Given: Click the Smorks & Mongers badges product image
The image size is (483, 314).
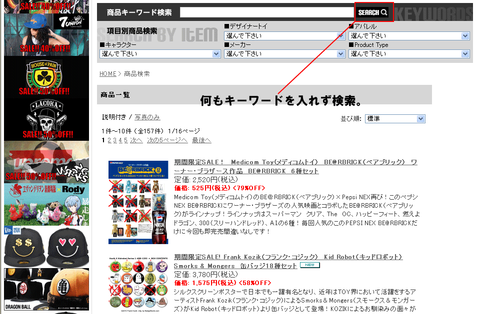Looking at the screenshot, I should click(138, 285).
